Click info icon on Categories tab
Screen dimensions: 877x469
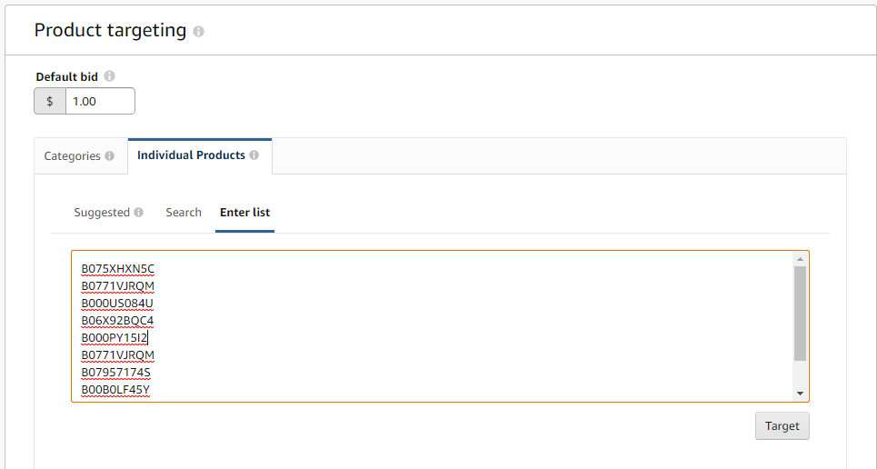click(110, 156)
